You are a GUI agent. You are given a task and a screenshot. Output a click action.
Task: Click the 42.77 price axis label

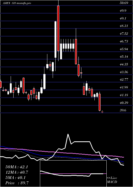coord(124,80)
